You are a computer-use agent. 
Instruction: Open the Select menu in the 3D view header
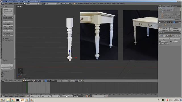(11, 81)
